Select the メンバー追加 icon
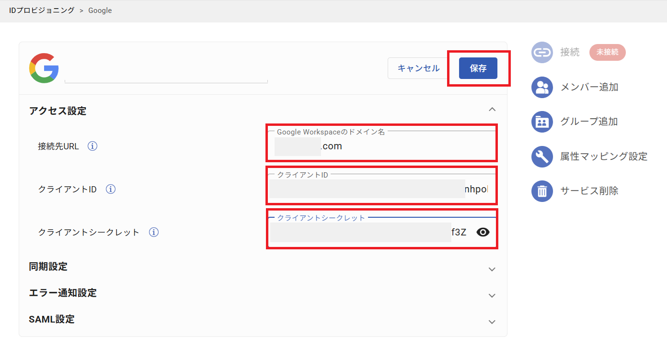 pyautogui.click(x=542, y=87)
